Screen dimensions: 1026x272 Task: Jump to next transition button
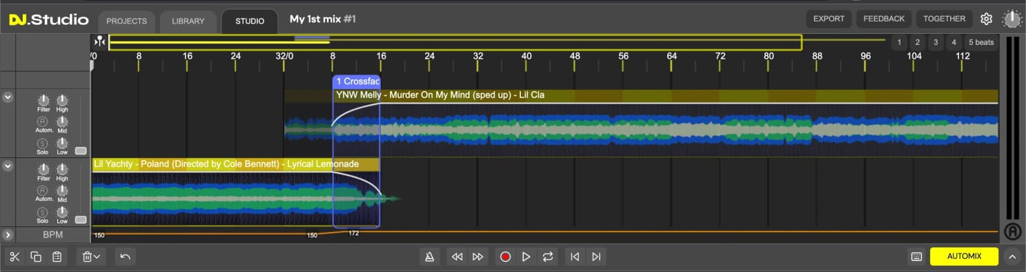pos(596,257)
